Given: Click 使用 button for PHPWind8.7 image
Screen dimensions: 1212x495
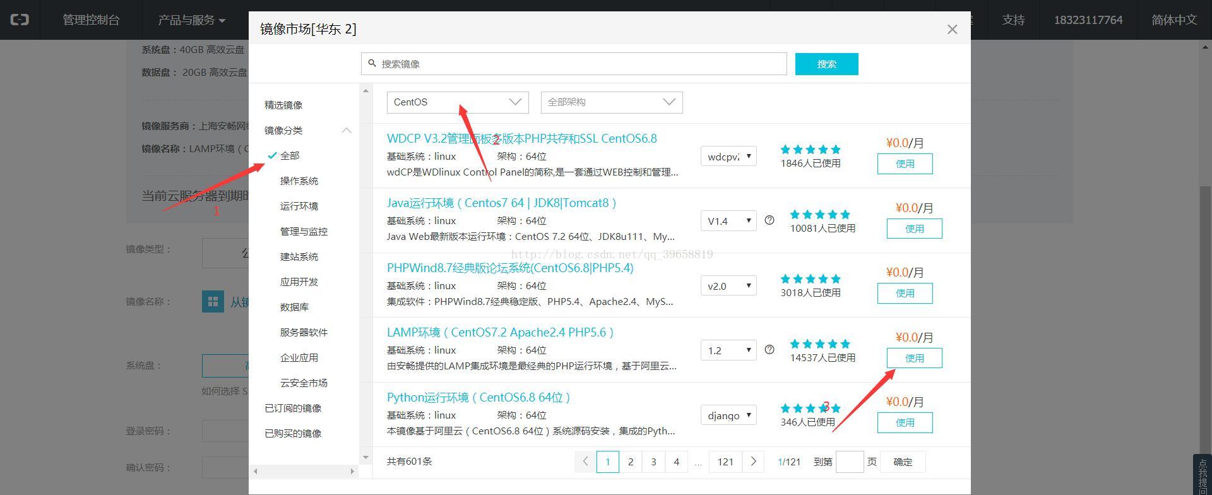Looking at the screenshot, I should coord(905,293).
